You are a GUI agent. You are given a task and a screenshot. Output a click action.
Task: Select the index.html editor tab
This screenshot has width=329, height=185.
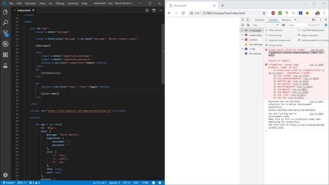point(24,10)
